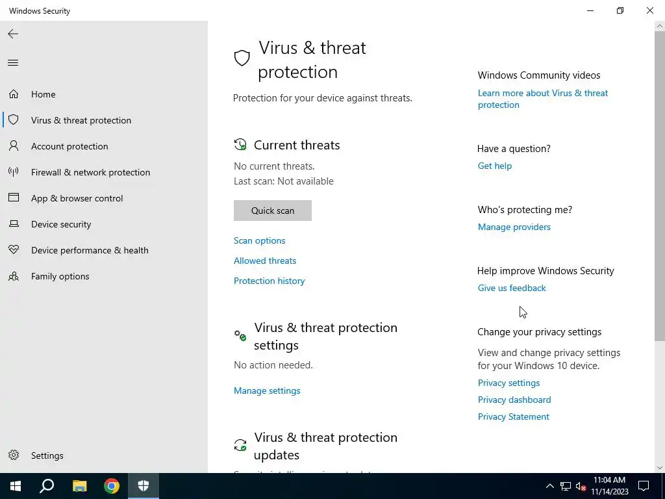Click the Home house icon
This screenshot has width=665, height=499.
(14, 94)
